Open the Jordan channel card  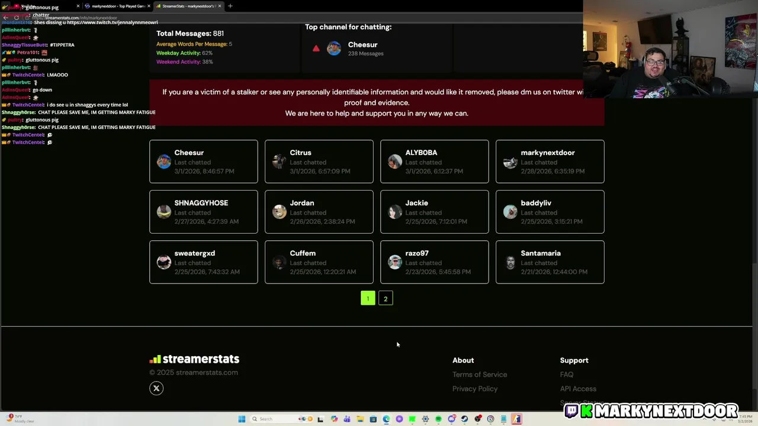click(319, 212)
